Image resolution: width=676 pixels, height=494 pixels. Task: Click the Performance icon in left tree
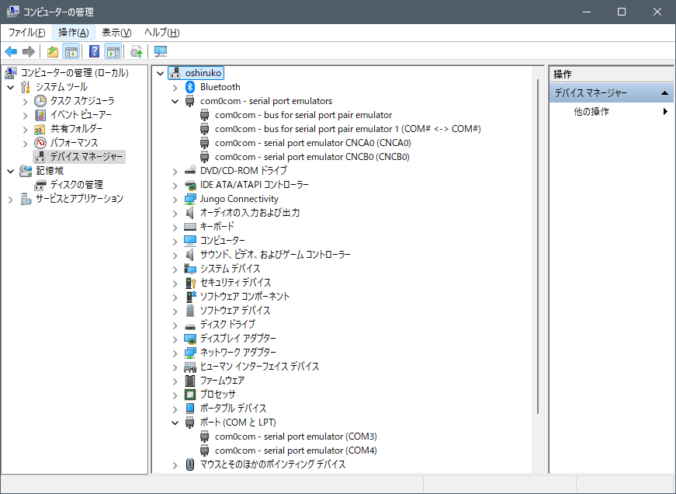[x=40, y=143]
